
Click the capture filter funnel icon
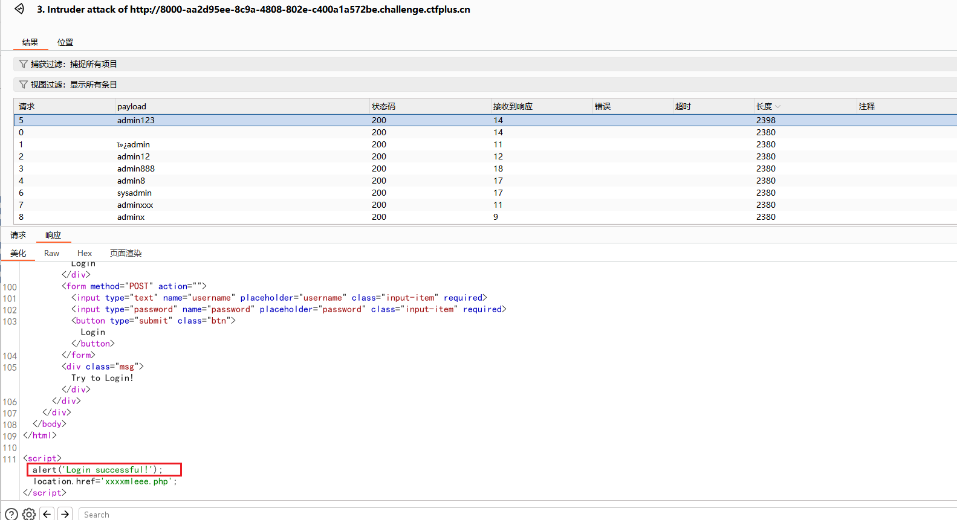pos(23,64)
